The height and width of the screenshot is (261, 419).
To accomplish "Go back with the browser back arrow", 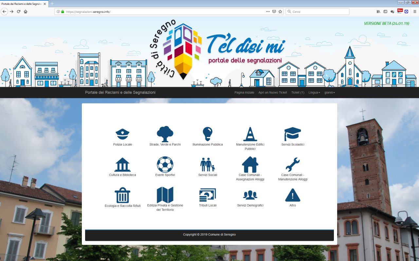I will tap(4, 11).
